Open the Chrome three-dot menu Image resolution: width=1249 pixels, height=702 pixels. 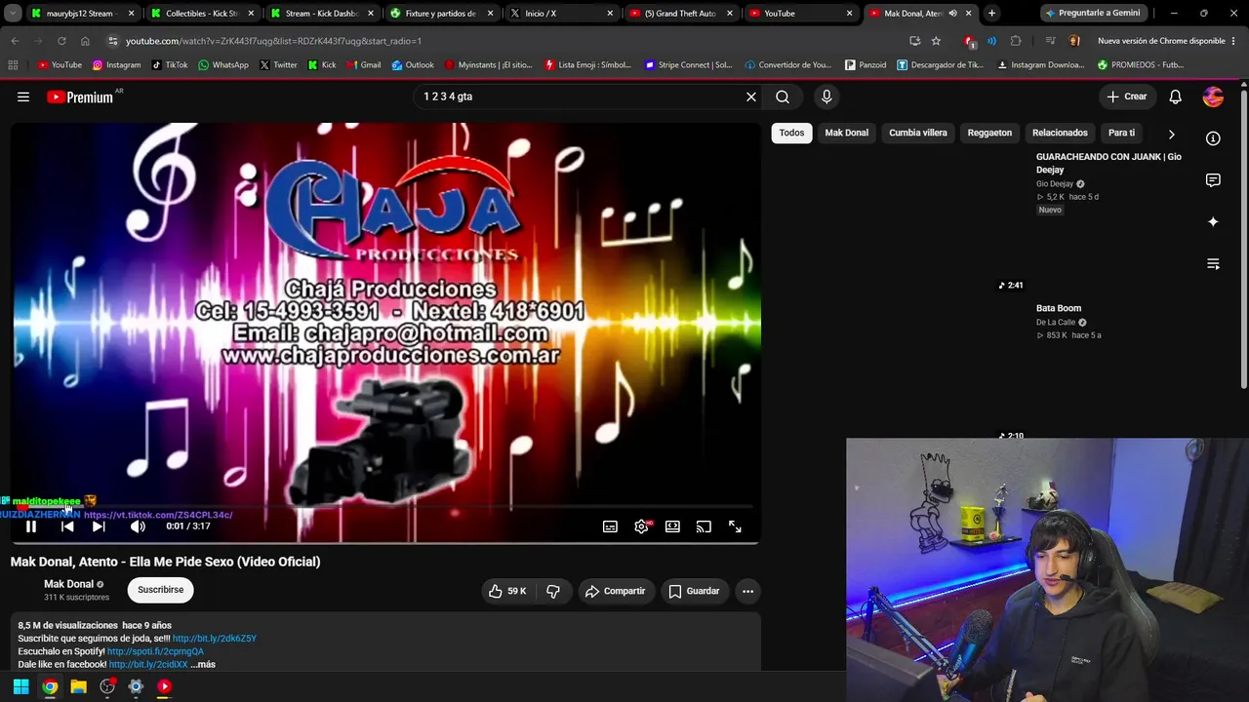coord(1234,41)
